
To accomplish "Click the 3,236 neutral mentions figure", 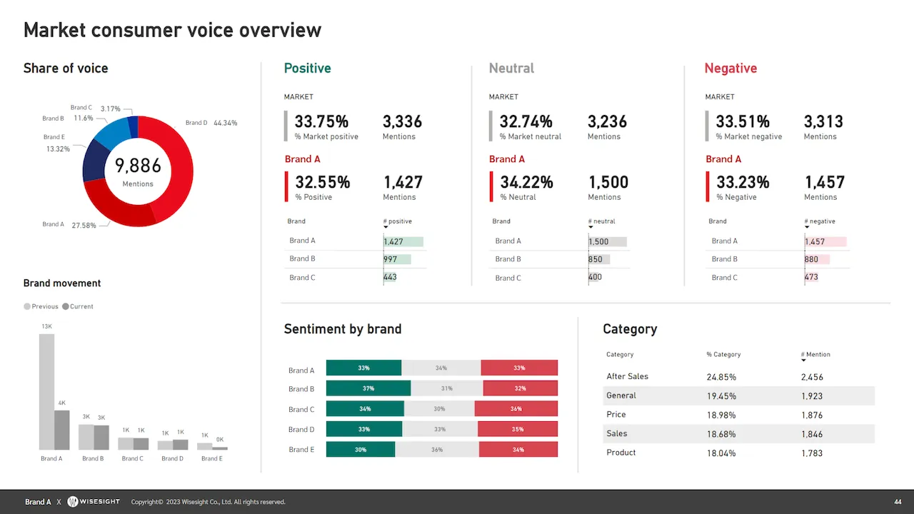I will click(x=608, y=121).
